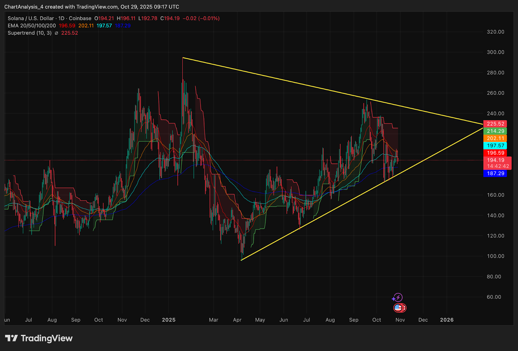Viewport: 518px width, 351px height.
Task: Click the blue 187.29 EMA 200 label
Action: (495, 174)
